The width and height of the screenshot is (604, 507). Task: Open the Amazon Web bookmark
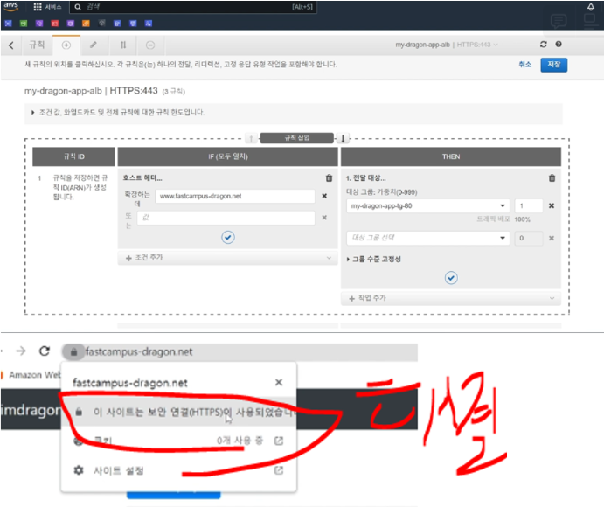point(32,375)
